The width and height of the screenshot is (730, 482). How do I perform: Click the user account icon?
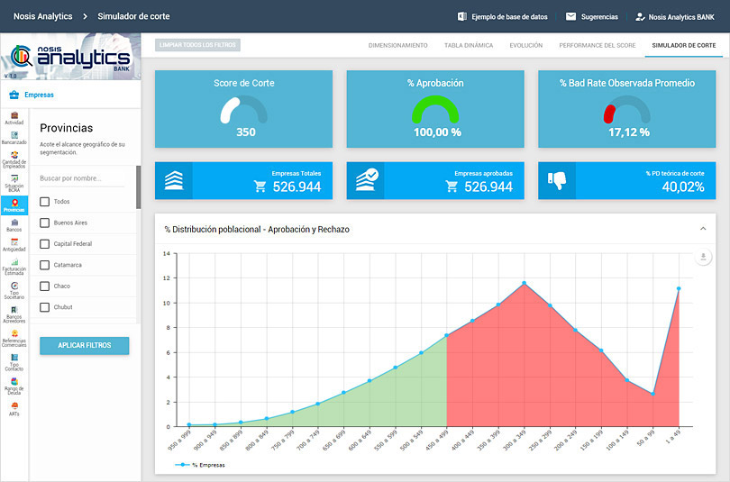click(640, 17)
